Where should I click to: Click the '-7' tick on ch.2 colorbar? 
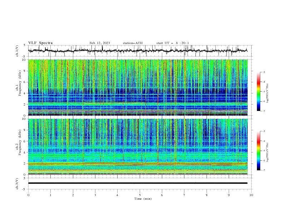point(264,170)
